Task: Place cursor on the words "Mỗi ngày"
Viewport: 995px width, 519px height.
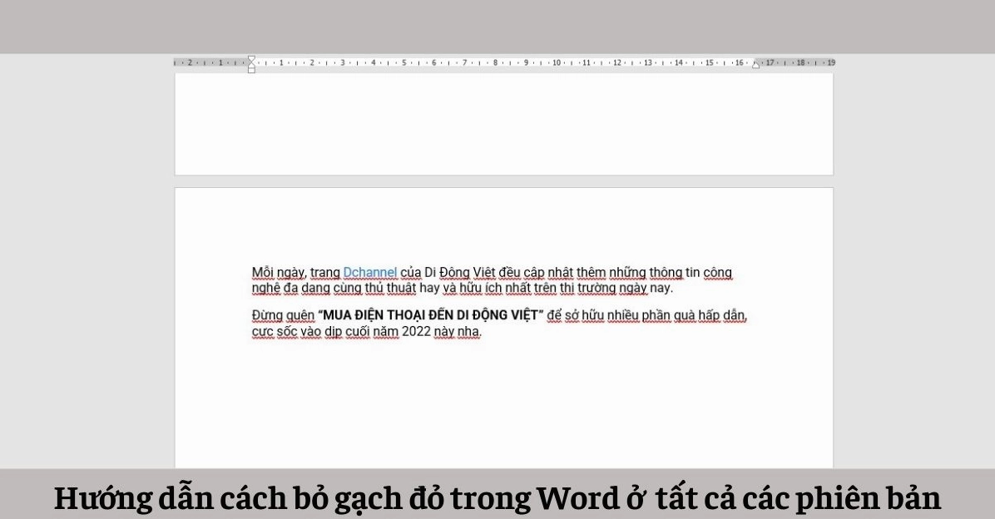Action: 280,273
